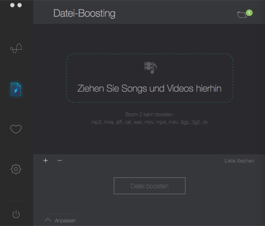Screen dimensions: 265x226
Task: Open settings with the gear icon
Action: (x=16, y=169)
